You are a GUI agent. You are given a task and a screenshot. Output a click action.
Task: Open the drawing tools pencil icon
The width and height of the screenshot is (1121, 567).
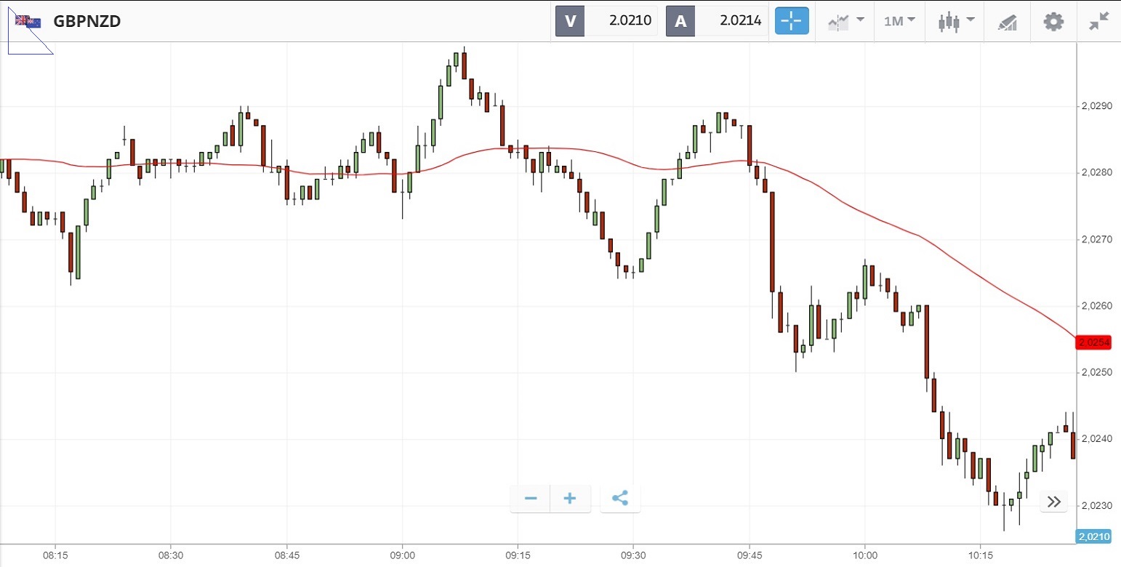(1007, 22)
